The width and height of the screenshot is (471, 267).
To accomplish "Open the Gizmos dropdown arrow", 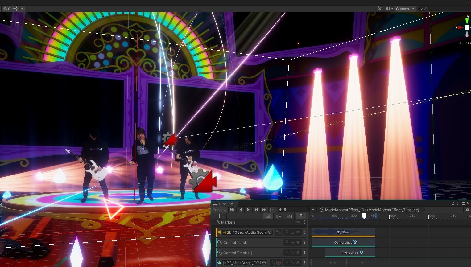I will pos(413,9).
